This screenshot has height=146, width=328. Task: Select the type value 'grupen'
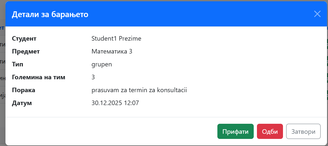[x=102, y=64]
